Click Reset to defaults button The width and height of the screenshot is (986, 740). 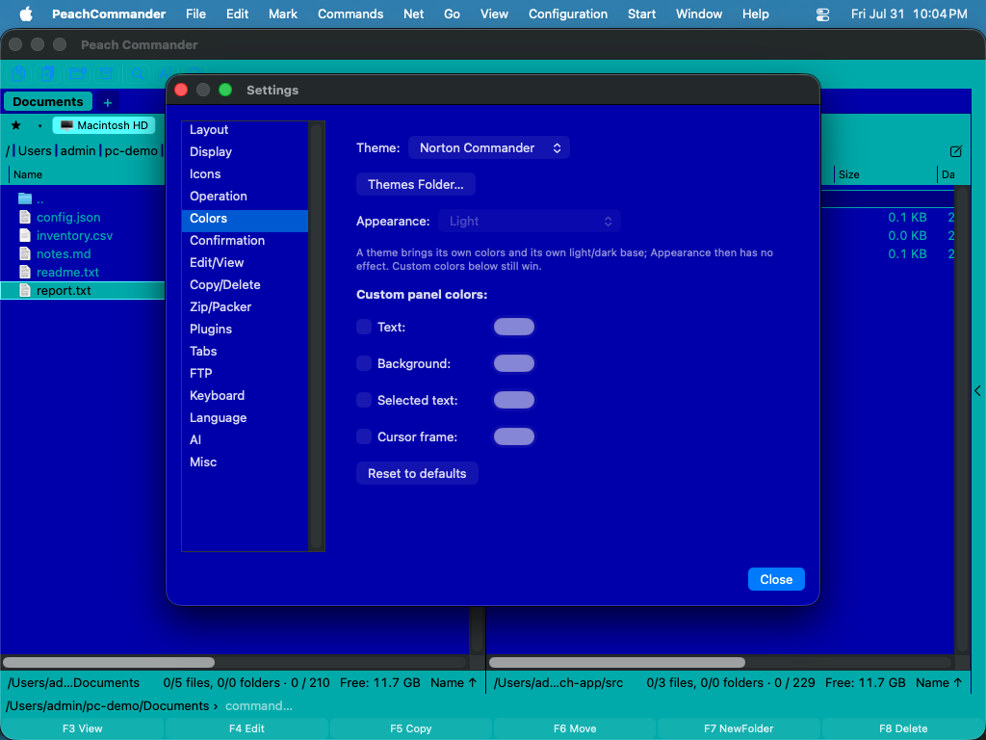(417, 473)
